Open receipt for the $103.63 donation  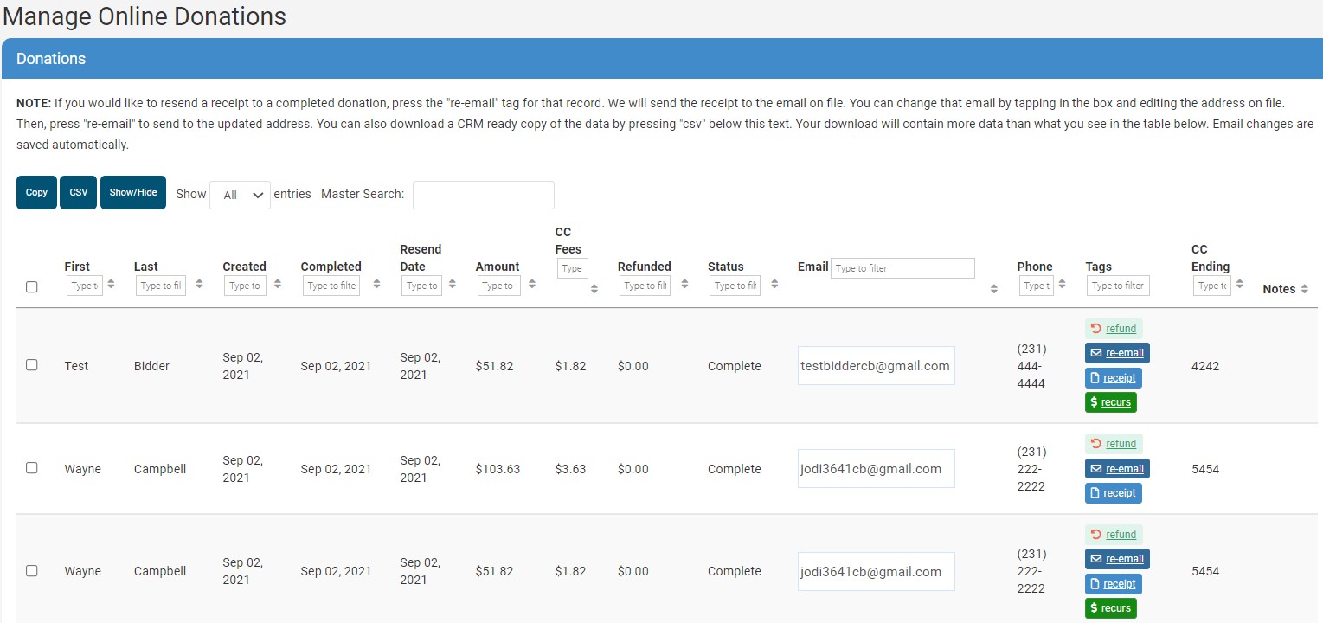(1113, 493)
